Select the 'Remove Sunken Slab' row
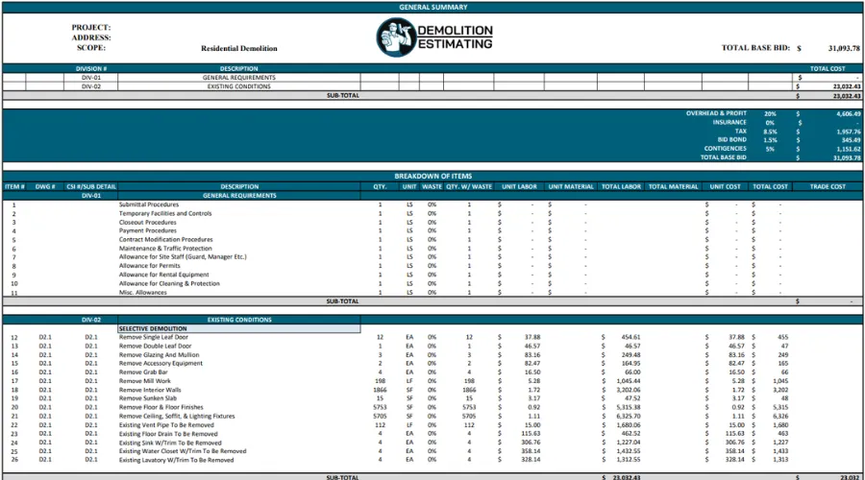The width and height of the screenshot is (865, 480). click(148, 398)
